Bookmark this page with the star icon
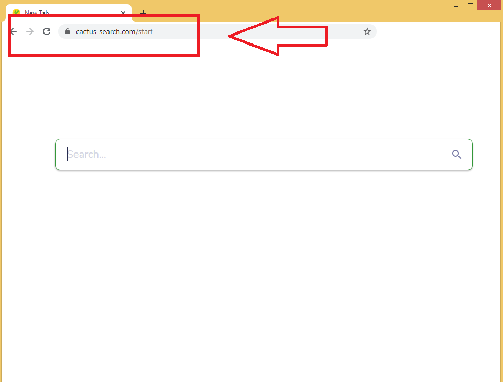The width and height of the screenshot is (503, 382). point(367,31)
